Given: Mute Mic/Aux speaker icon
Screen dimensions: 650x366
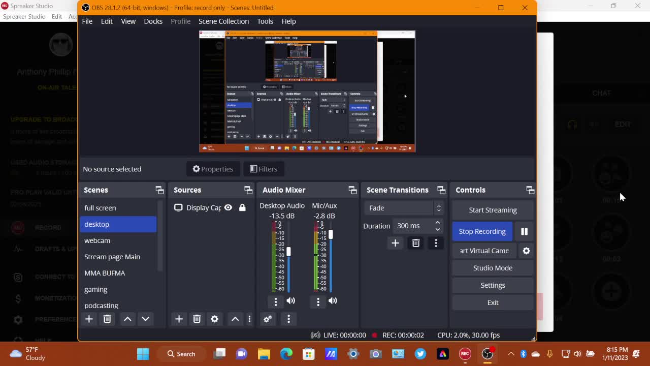Looking at the screenshot, I should click(x=333, y=301).
